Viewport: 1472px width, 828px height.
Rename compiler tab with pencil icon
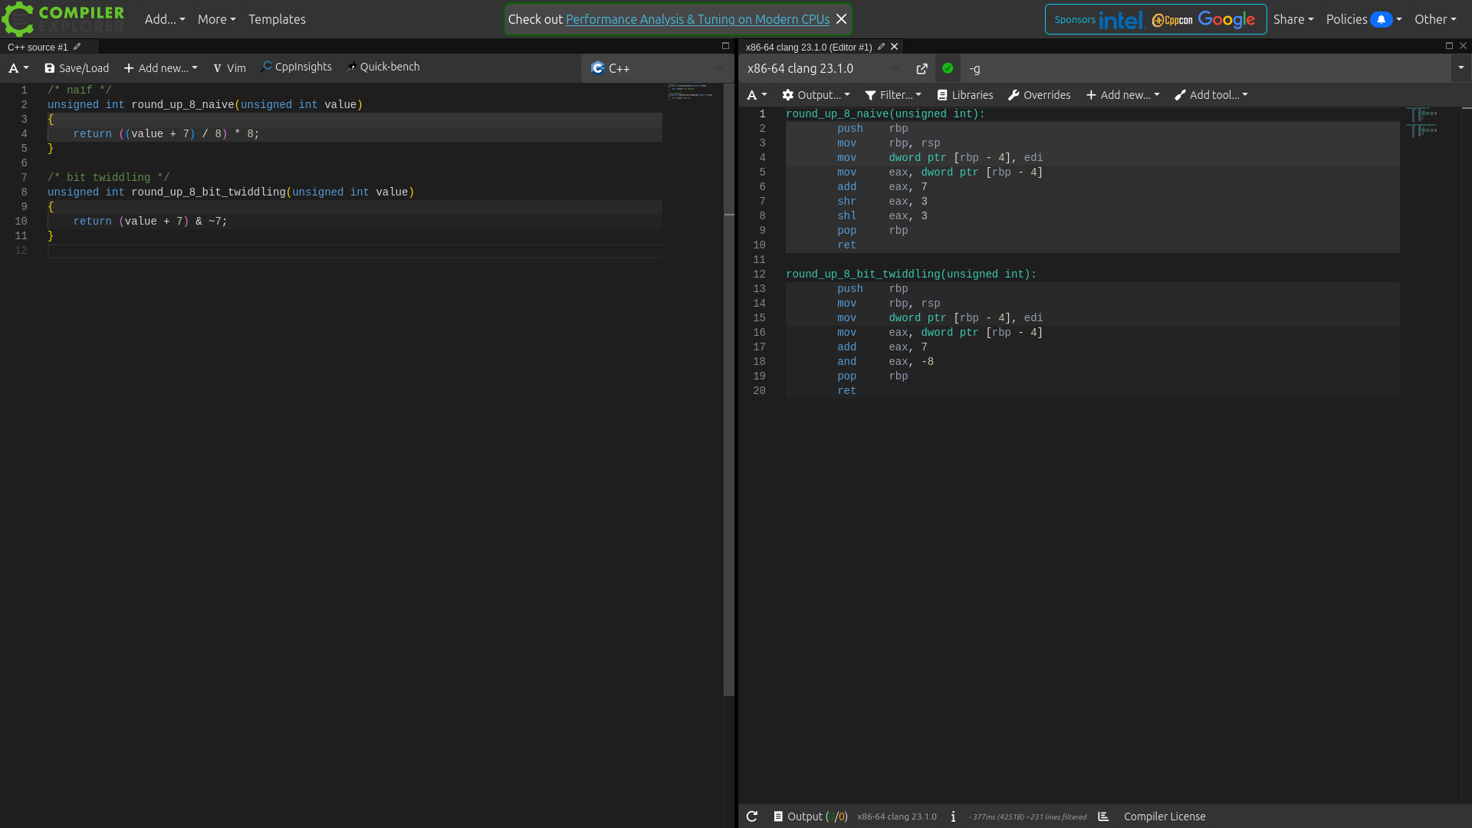click(881, 47)
